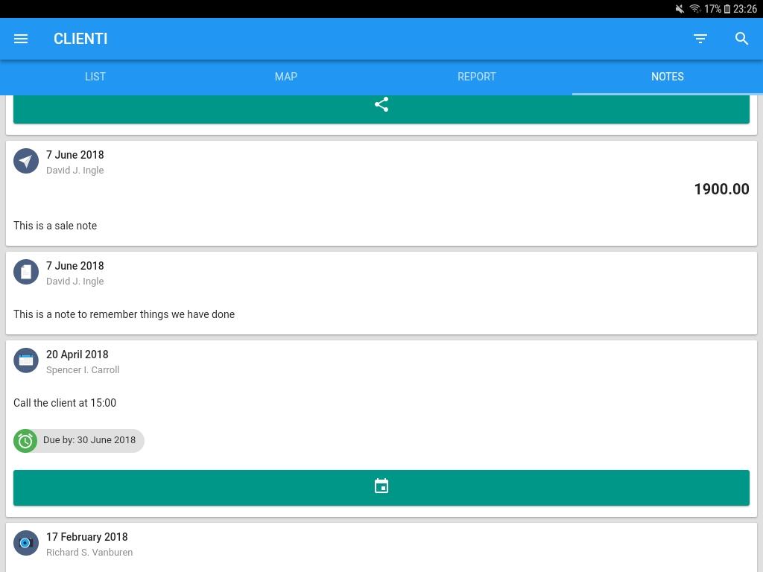Select the 1900.00 sale amount
The height and width of the screenshot is (572, 763).
click(721, 189)
